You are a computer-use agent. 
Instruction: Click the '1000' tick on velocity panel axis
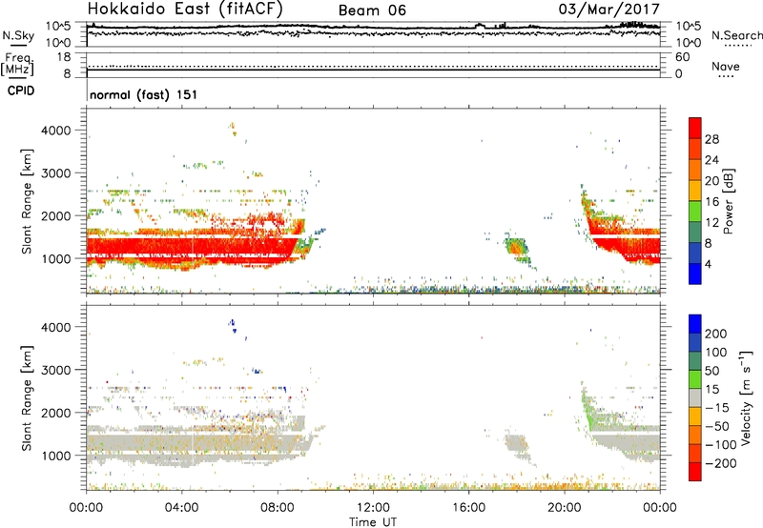[x=55, y=456]
